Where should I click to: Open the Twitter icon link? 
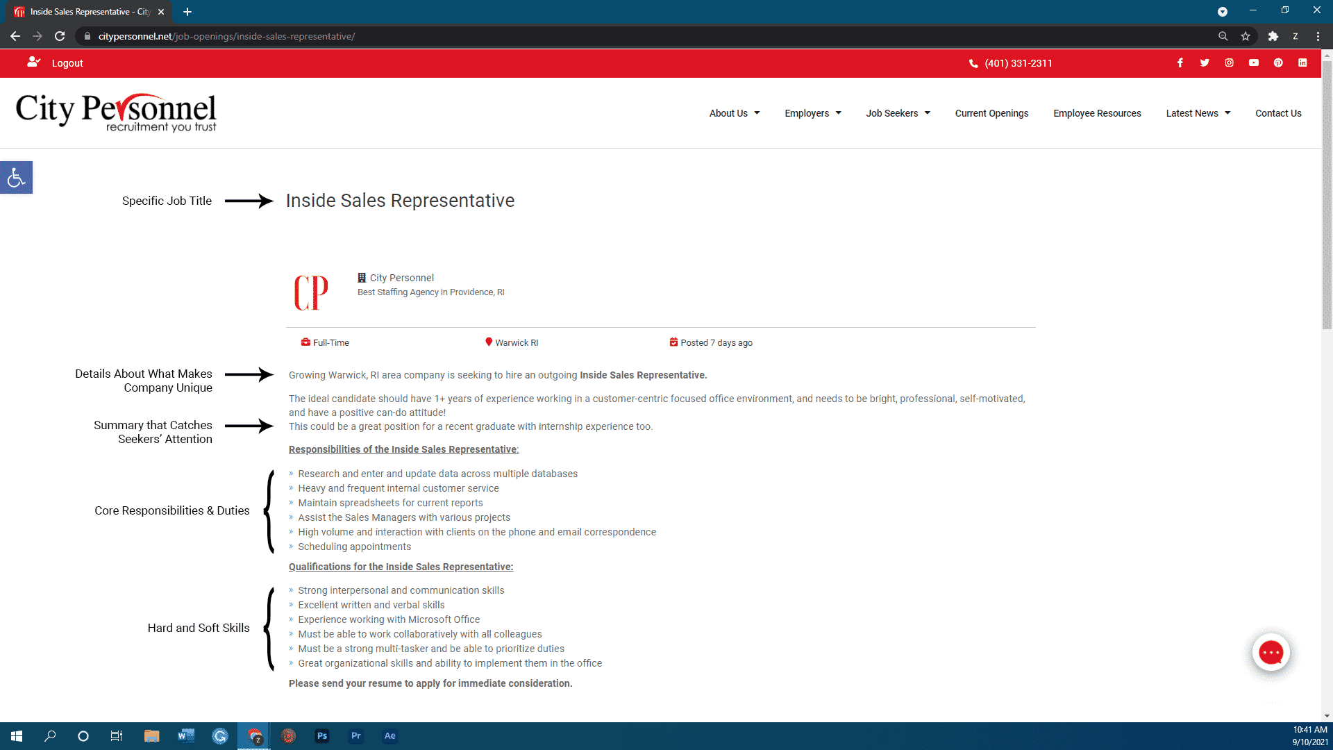1205,62
